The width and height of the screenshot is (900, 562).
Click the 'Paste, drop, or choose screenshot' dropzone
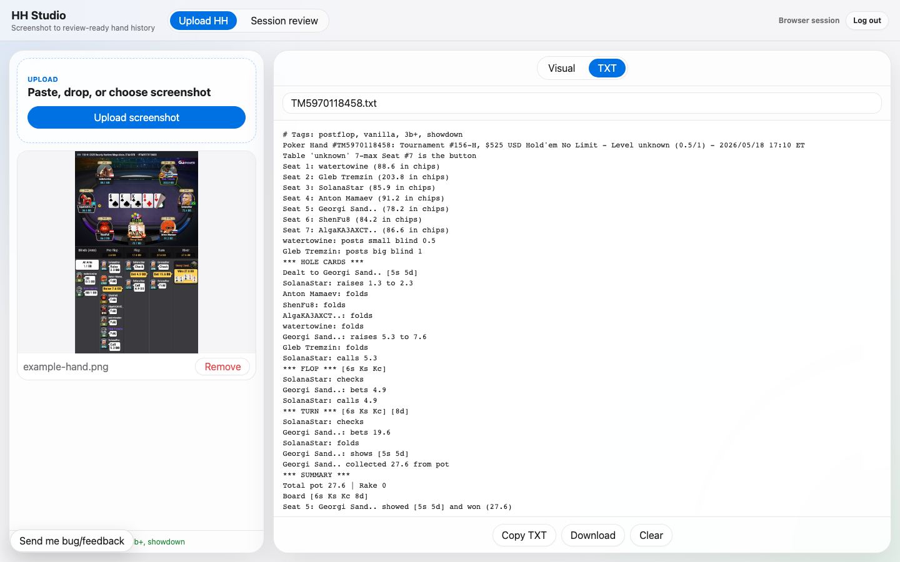[x=136, y=101]
